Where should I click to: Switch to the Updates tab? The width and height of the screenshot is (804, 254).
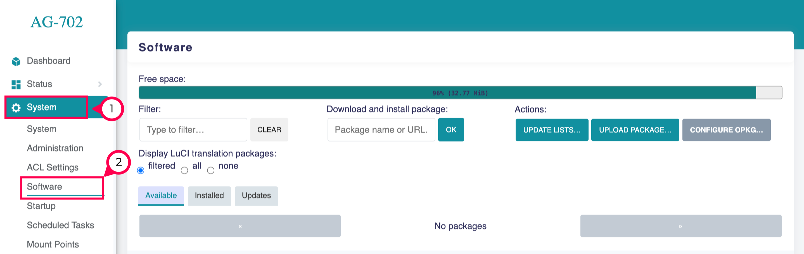coord(256,196)
